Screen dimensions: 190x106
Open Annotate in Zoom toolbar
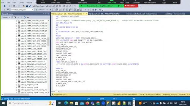136,2
